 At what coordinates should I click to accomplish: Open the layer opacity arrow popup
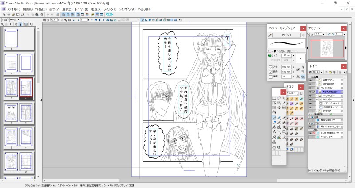point(321,72)
